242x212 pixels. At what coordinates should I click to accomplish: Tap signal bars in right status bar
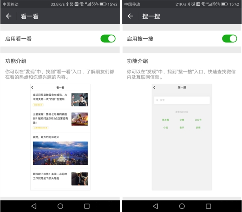(x=210, y=4)
